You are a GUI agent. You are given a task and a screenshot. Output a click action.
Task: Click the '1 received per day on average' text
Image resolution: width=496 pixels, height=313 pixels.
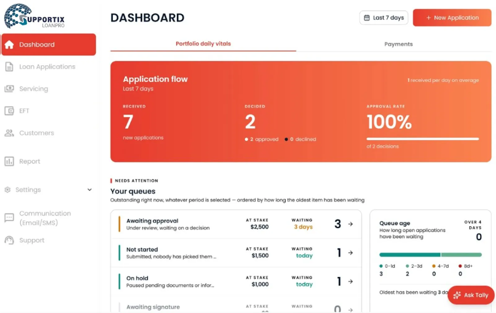pyautogui.click(x=443, y=80)
